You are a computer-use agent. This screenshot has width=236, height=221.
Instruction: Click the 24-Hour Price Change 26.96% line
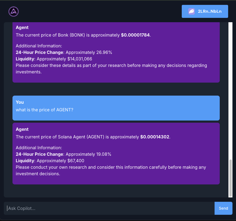64,53
